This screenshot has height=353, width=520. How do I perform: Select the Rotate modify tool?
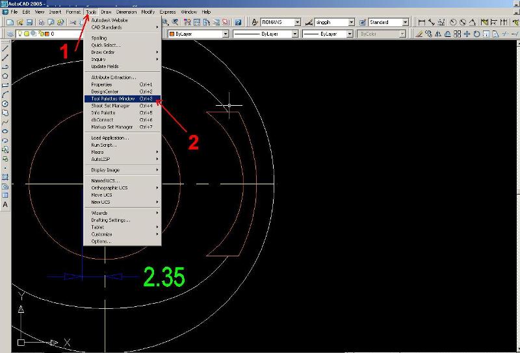(476, 34)
